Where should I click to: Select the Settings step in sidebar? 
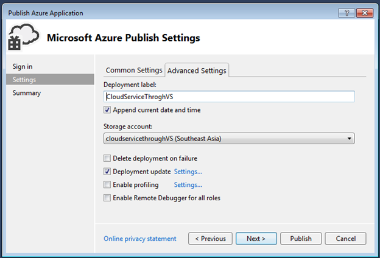(x=24, y=80)
